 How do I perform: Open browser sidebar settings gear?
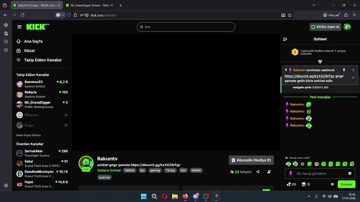[6, 185]
